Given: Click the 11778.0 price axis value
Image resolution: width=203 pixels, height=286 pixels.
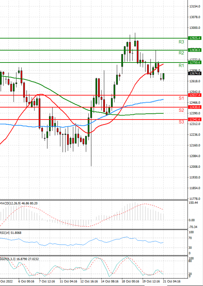Looking at the screenshot, I should pos(195,199).
